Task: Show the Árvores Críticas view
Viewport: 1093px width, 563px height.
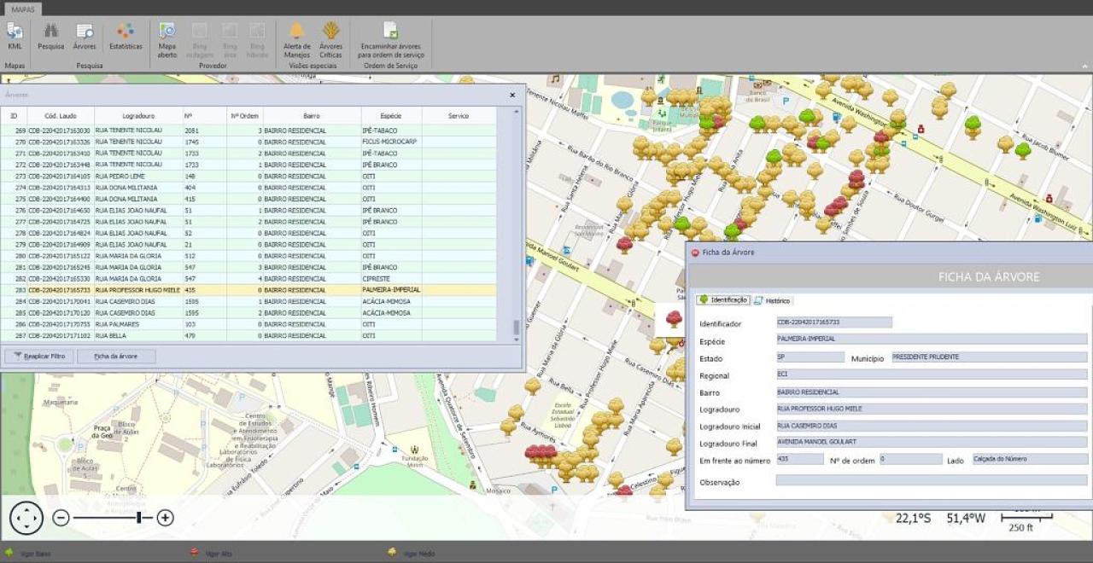Action: click(330, 40)
